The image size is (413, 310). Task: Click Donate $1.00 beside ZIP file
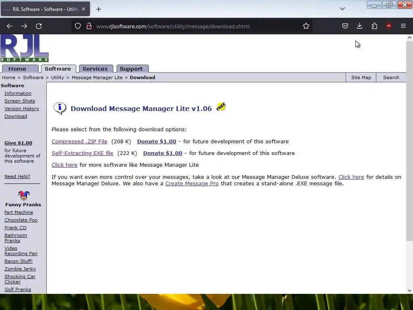point(156,142)
